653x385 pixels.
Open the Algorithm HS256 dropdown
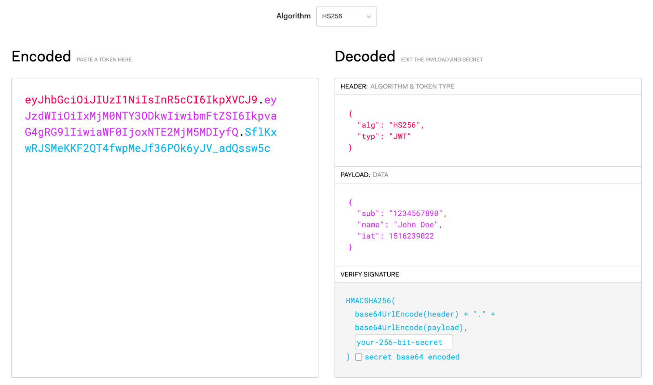tap(346, 16)
